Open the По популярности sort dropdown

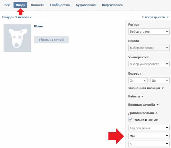pyautogui.click(x=154, y=17)
